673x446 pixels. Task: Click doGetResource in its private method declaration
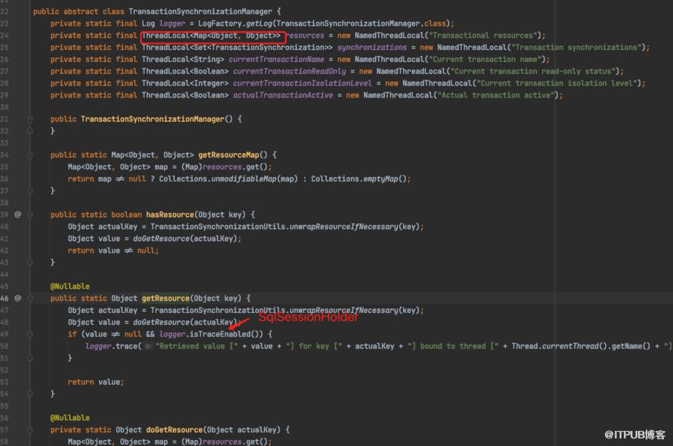coord(174,429)
